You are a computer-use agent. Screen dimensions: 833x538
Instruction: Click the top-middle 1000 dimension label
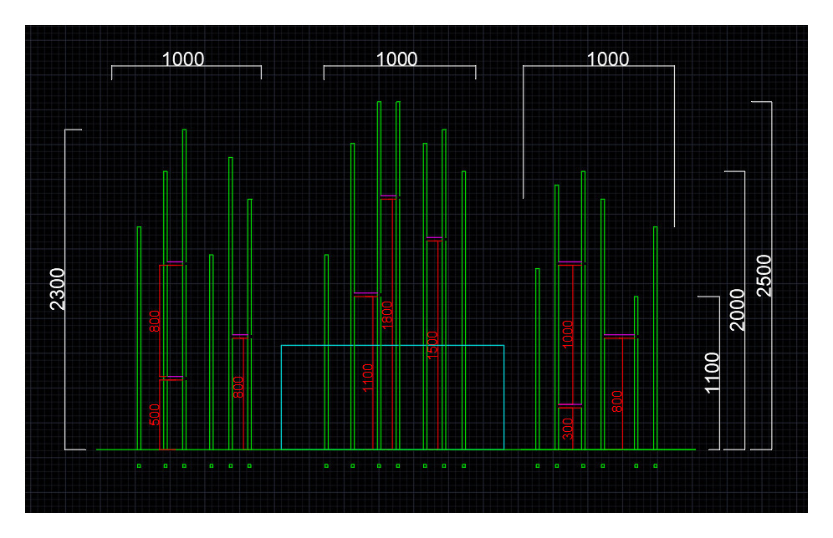[x=396, y=58]
